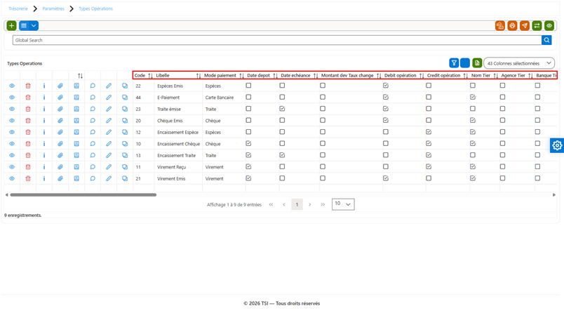Image resolution: width=564 pixels, height=311 pixels.
Task: Toggle Date echéance checkbox for Traite émise
Action: pos(282,109)
